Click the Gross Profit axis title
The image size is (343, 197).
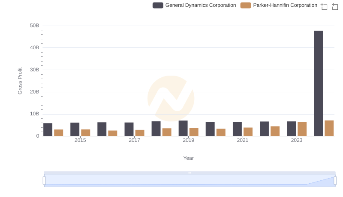(20, 81)
